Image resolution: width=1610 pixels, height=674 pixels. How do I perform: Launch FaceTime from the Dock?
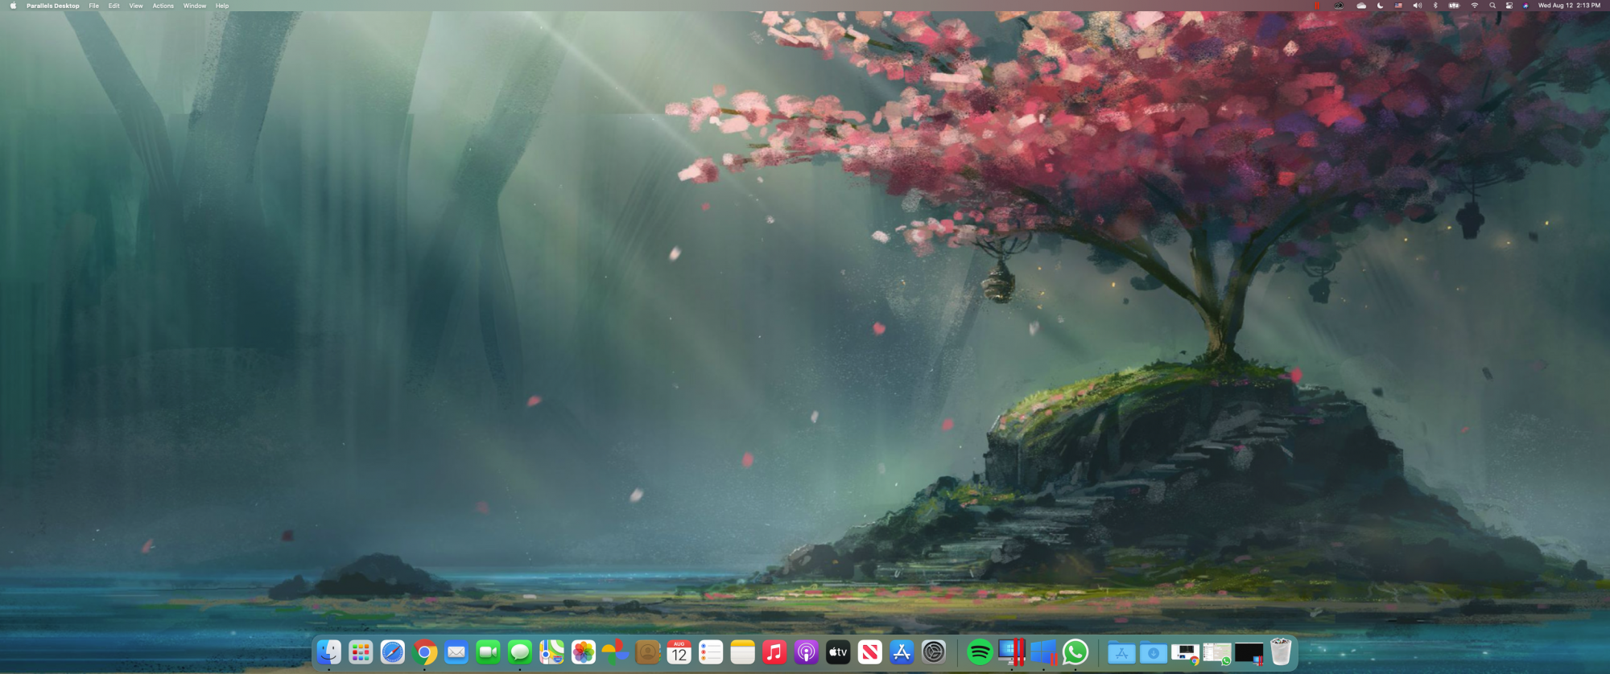(488, 652)
